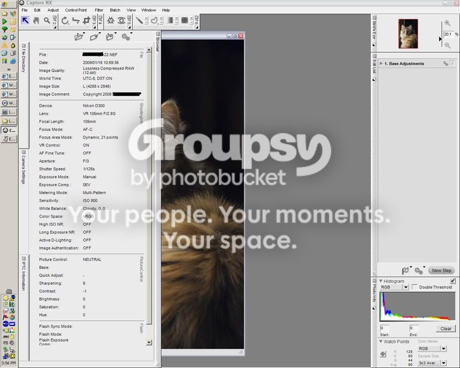Zoom in using Bird's Eye magnifier plus
Screen dimensions: 460x368
(447, 24)
